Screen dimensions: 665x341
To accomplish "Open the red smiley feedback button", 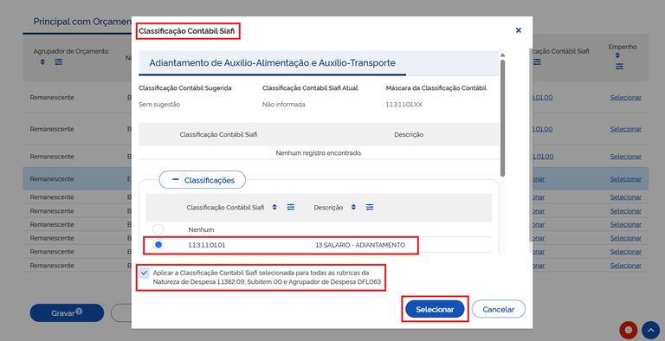I will point(628,330).
